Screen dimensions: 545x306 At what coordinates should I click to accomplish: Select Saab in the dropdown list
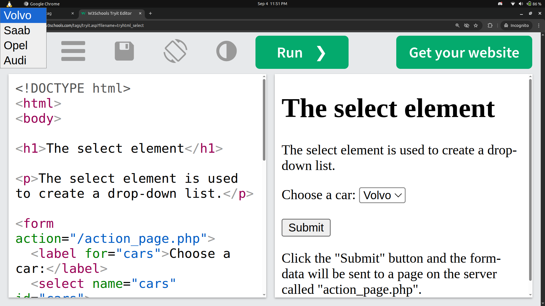point(23,30)
